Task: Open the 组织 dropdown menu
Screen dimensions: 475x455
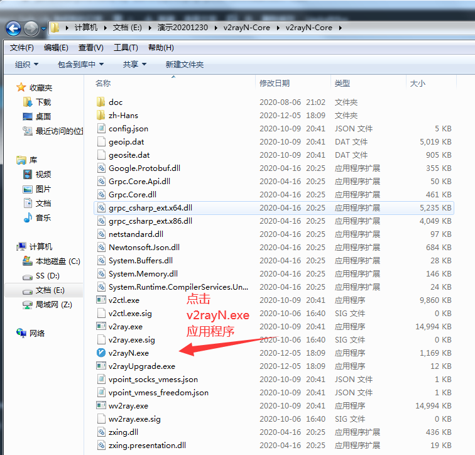Action: pos(26,64)
